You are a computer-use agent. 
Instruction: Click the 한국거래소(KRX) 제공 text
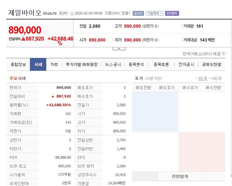click(201, 54)
